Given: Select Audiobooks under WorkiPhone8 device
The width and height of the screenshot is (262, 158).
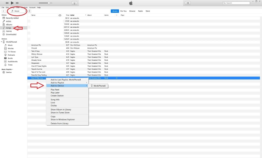Looking at the screenshot, I should click(x=13, y=62).
